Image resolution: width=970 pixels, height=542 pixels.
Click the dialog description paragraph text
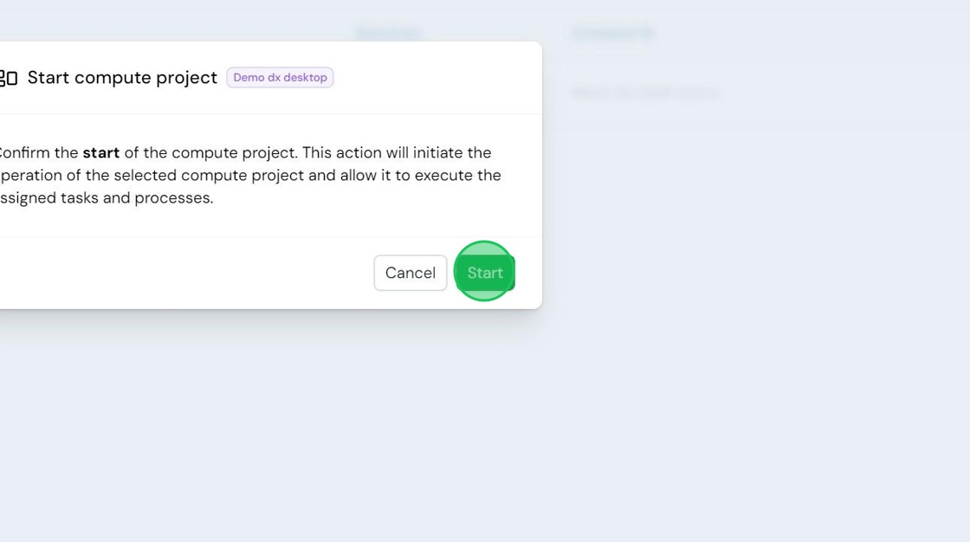(249, 175)
